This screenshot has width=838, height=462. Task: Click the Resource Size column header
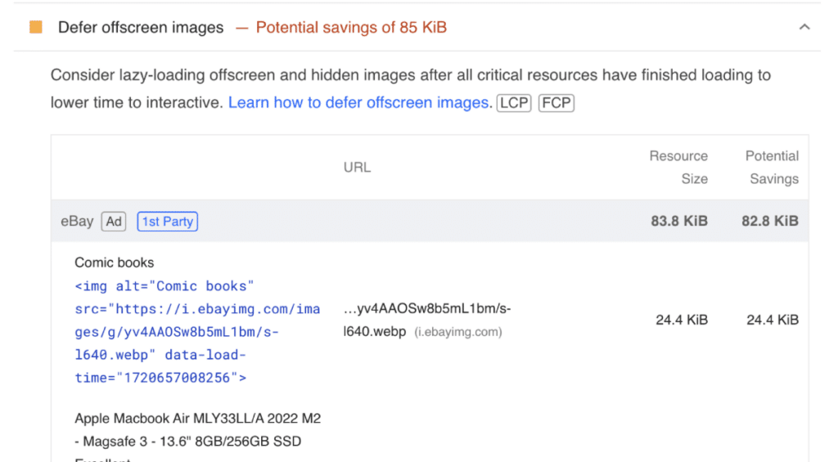(678, 167)
